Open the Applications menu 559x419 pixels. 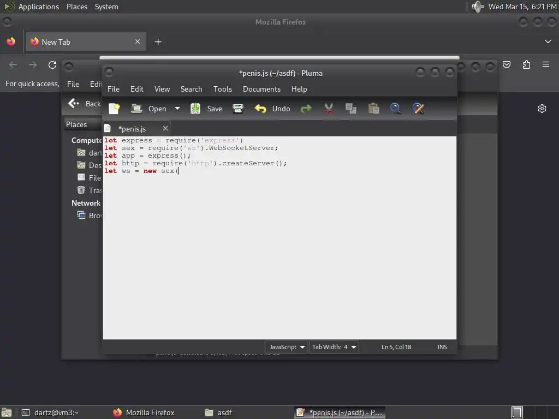click(39, 7)
